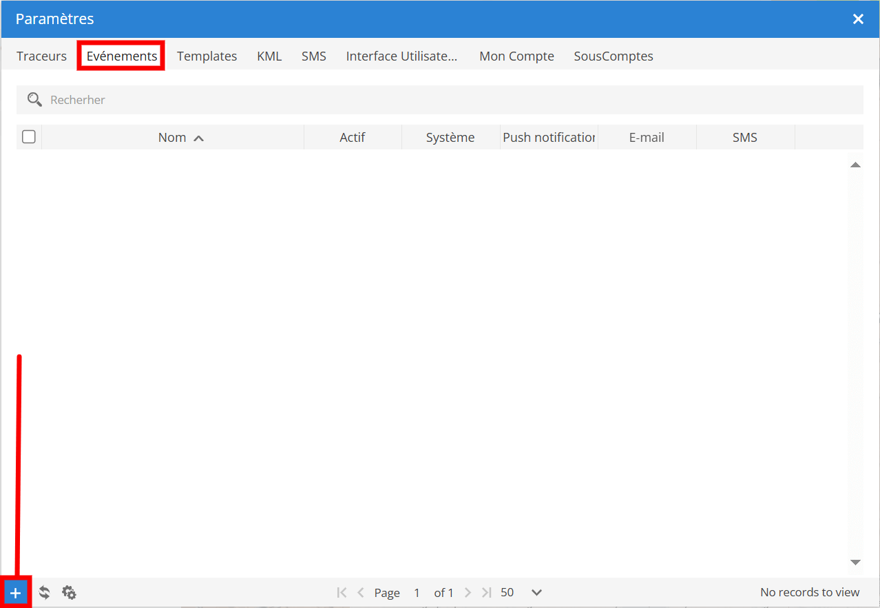The image size is (880, 608).
Task: Go to Mon Compte tab
Action: click(516, 56)
